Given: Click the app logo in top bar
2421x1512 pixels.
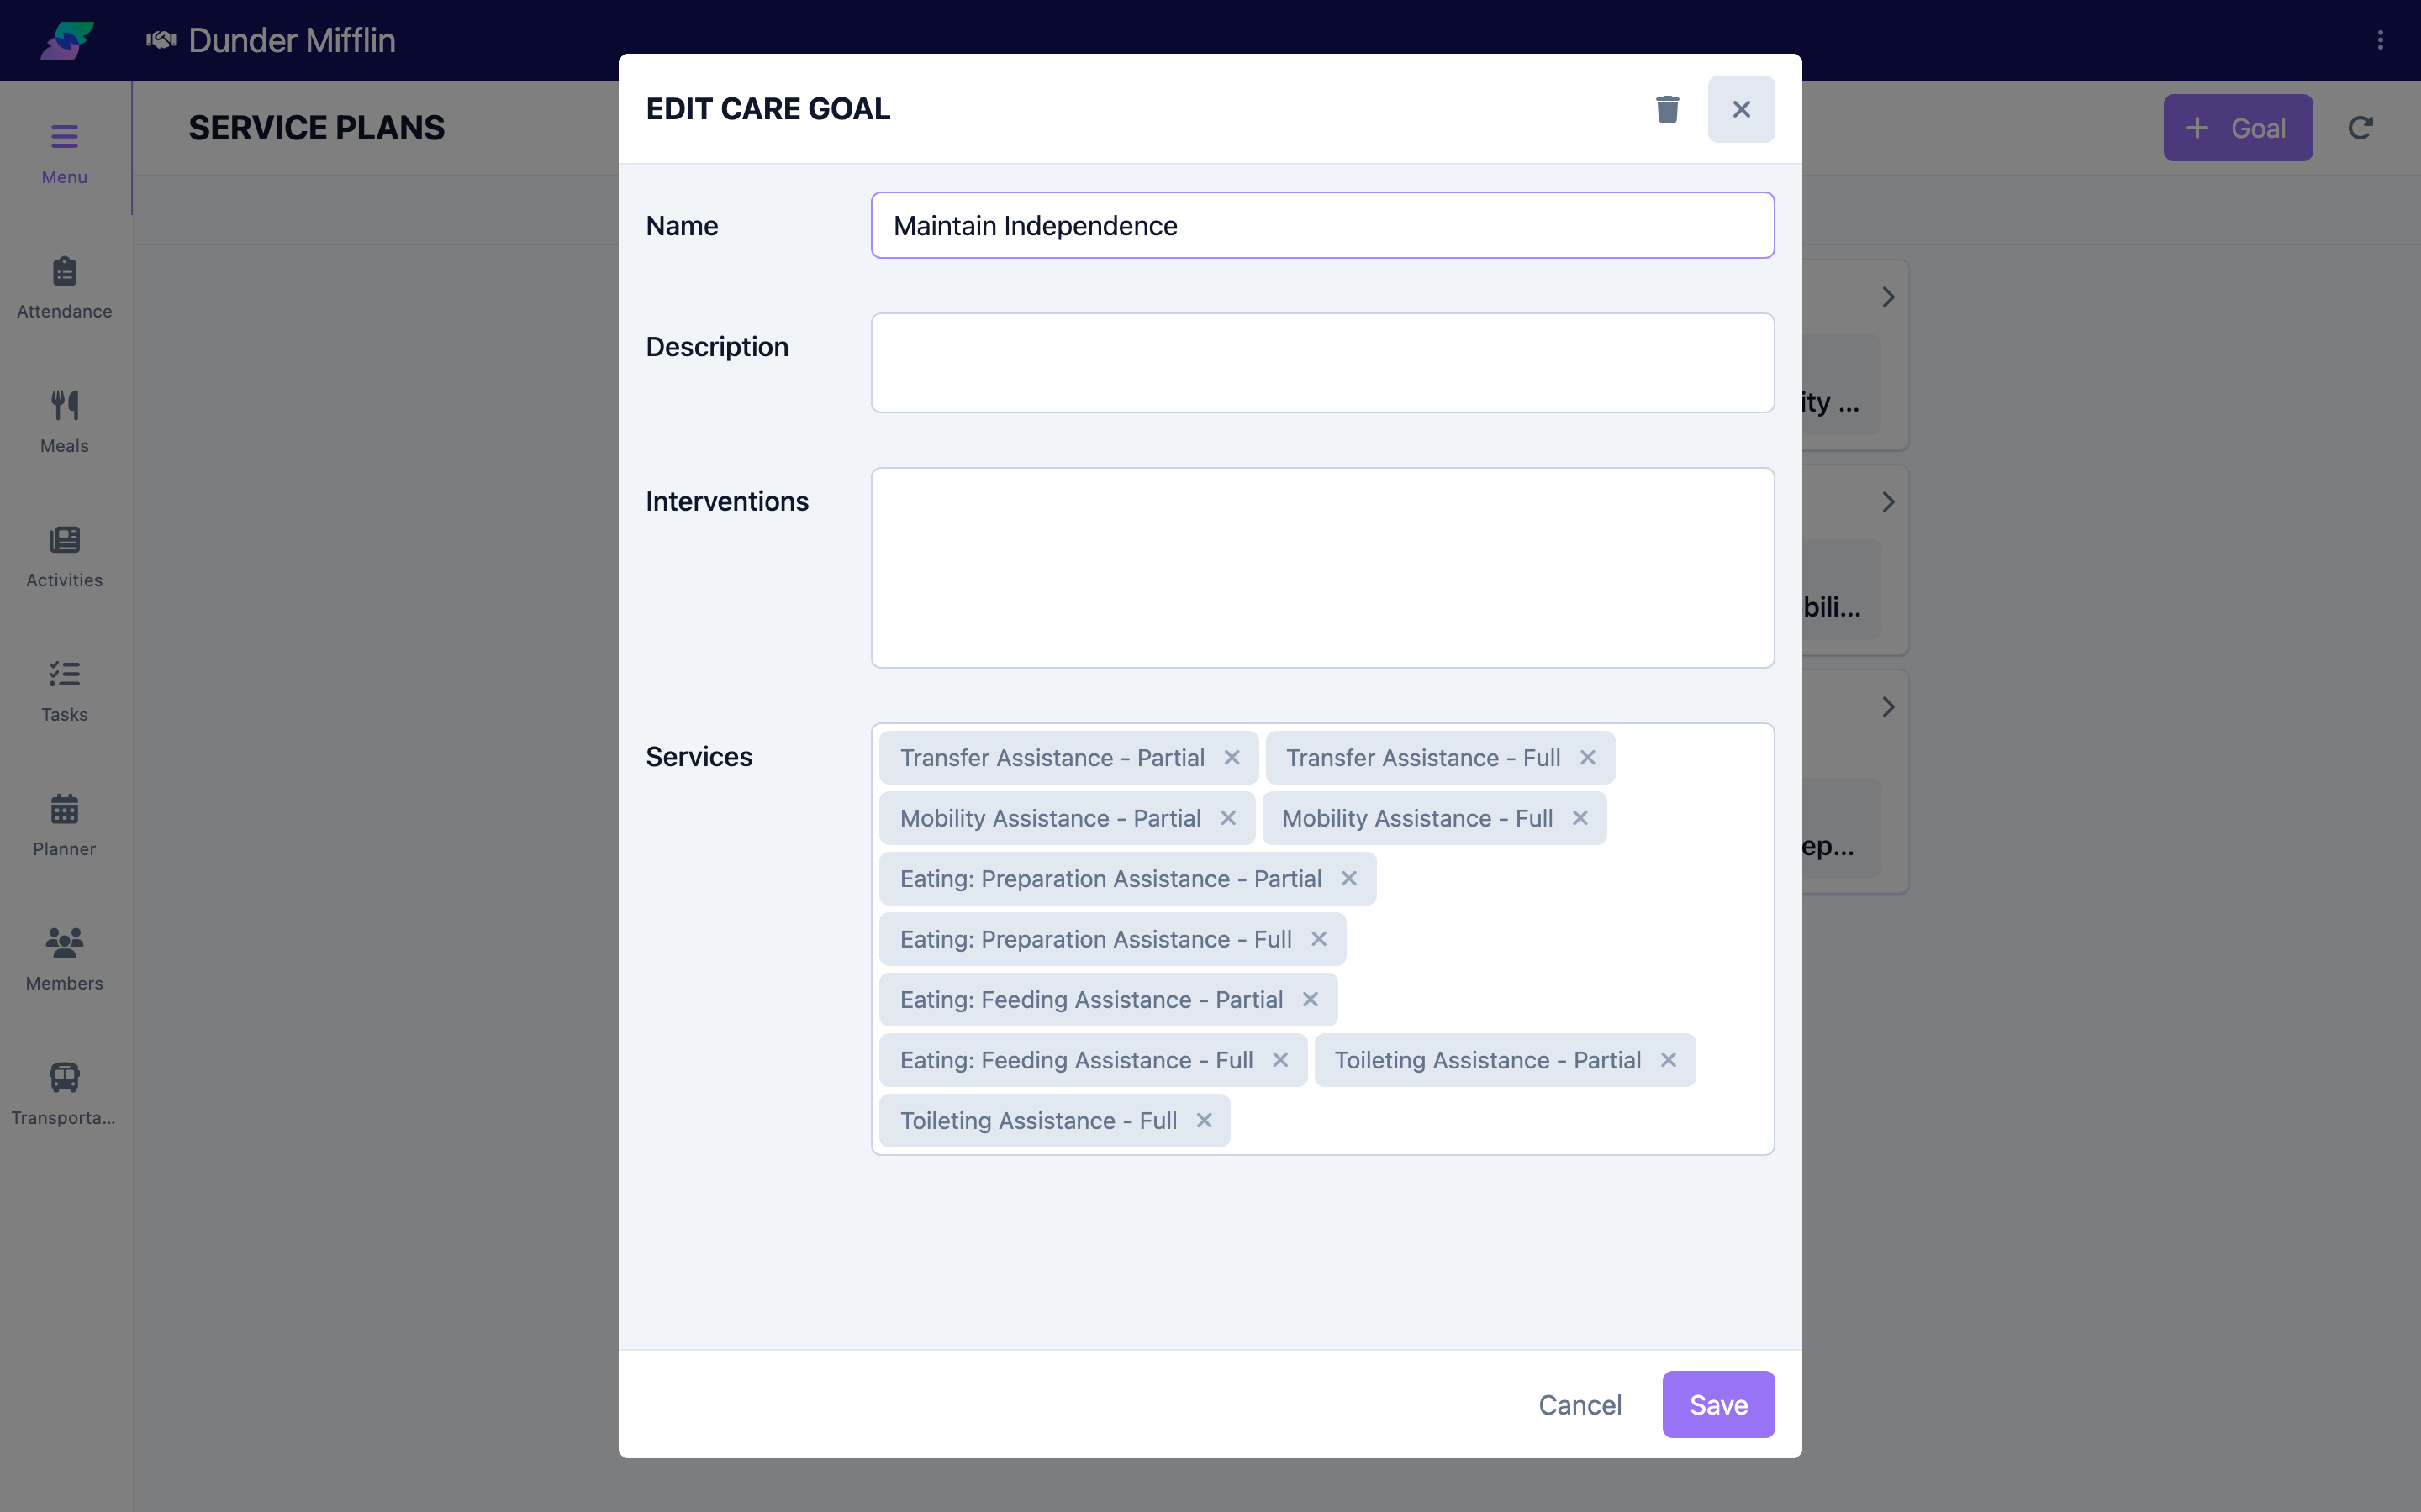Looking at the screenshot, I should coord(67,40).
